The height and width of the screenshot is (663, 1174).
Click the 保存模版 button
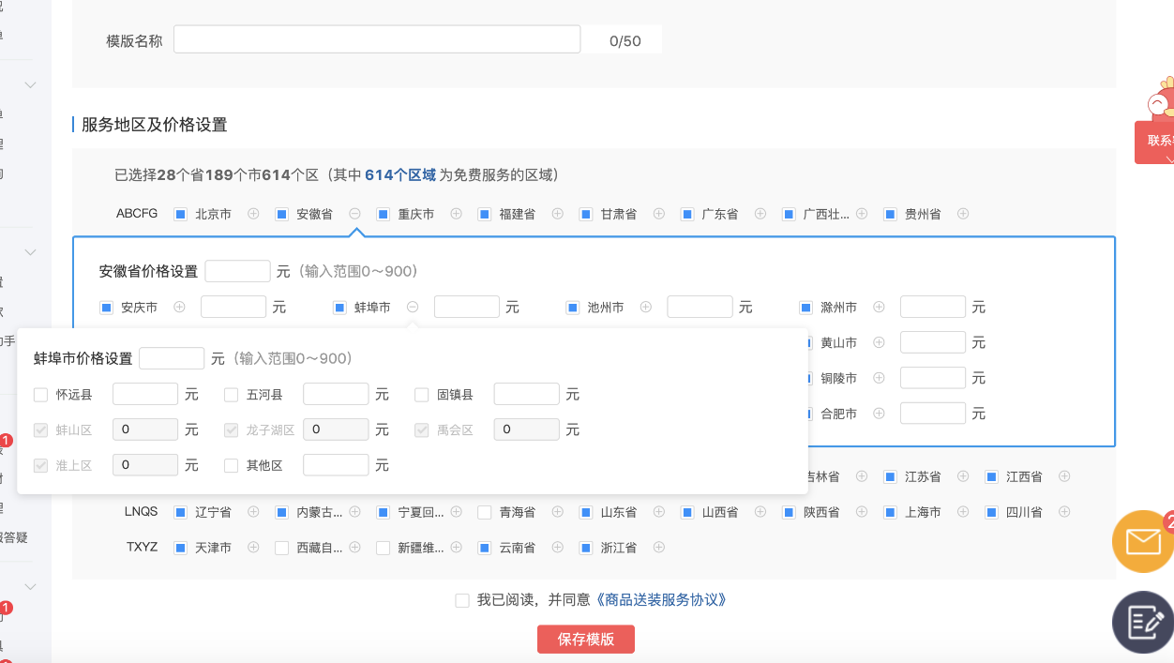[x=586, y=639]
